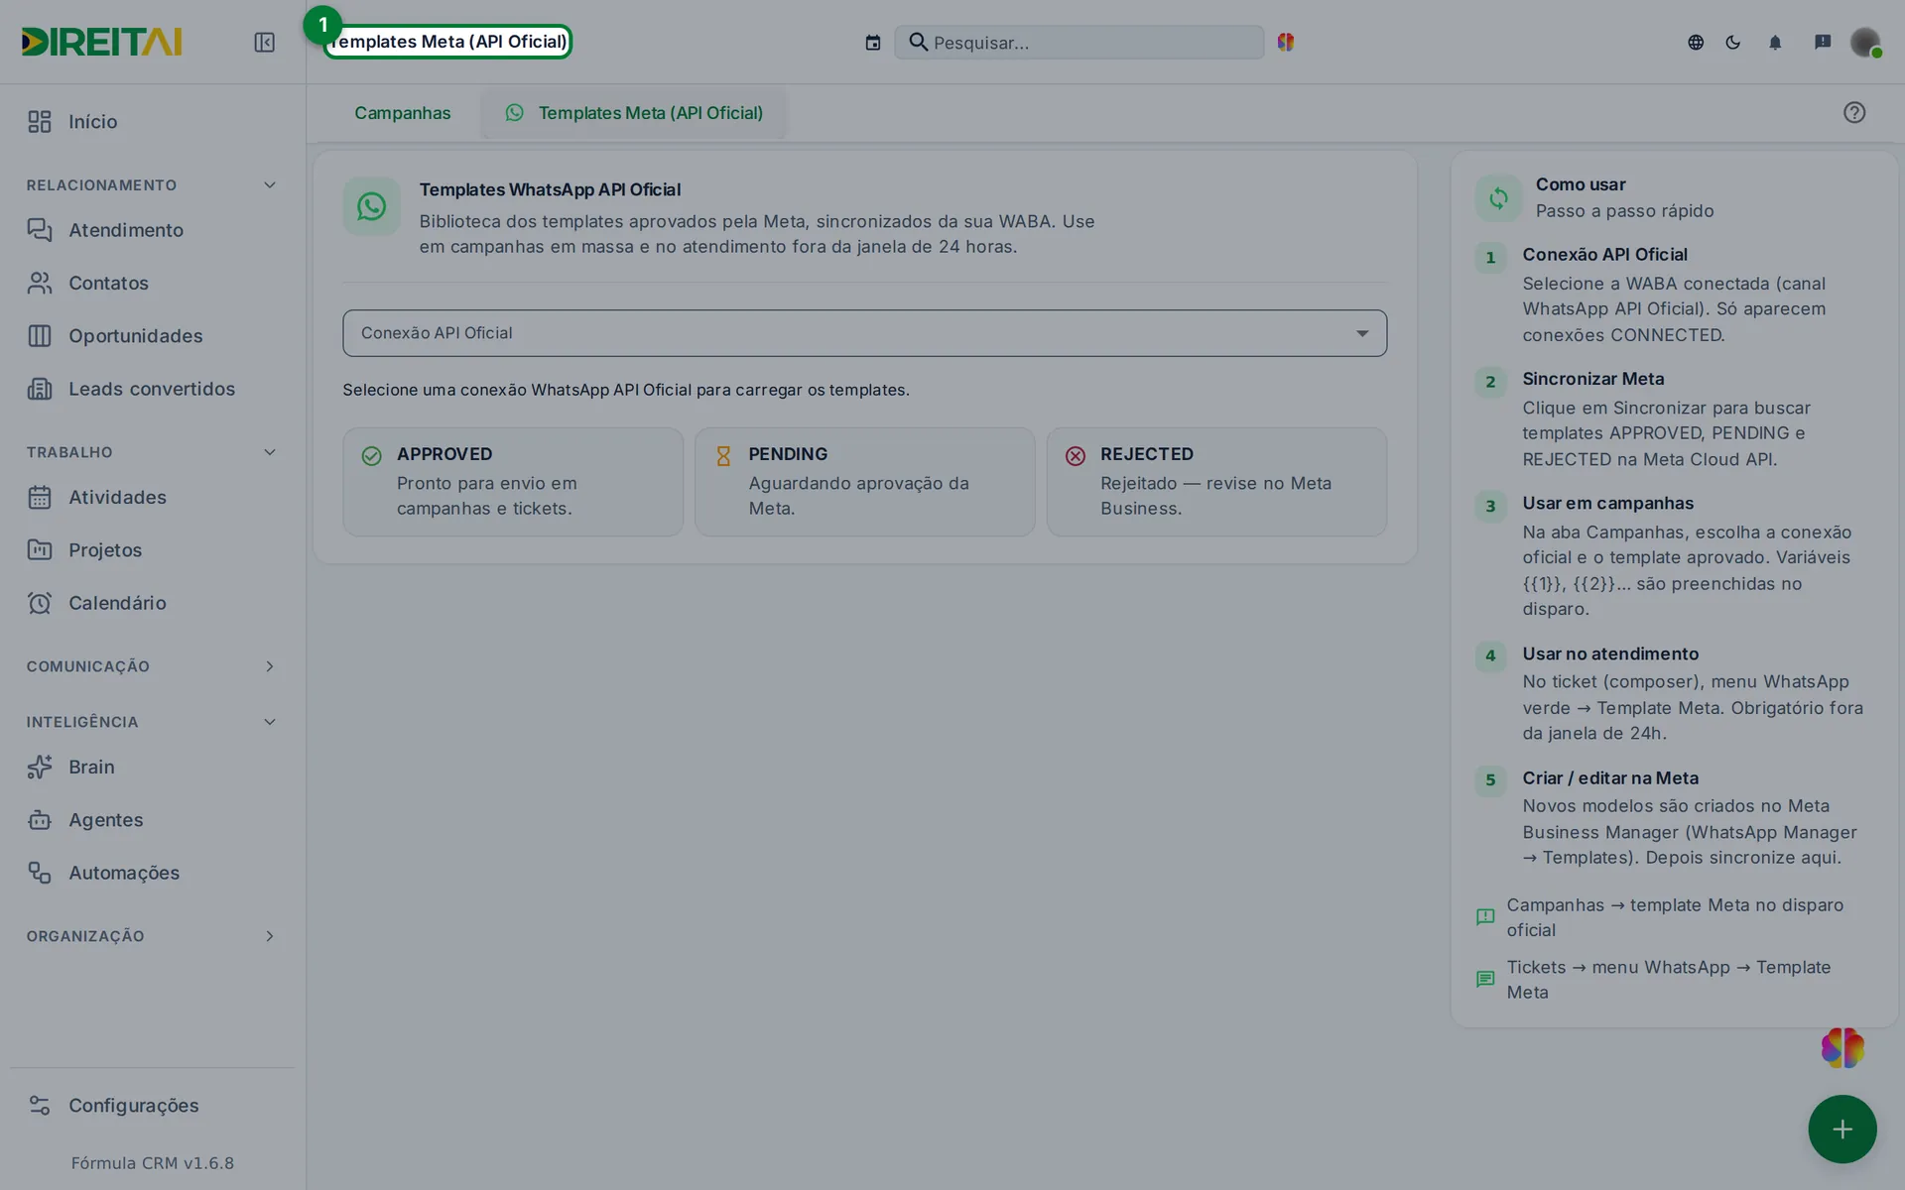Click the APPROVED status card
Viewport: 1905px width, 1190px height.
513,482
